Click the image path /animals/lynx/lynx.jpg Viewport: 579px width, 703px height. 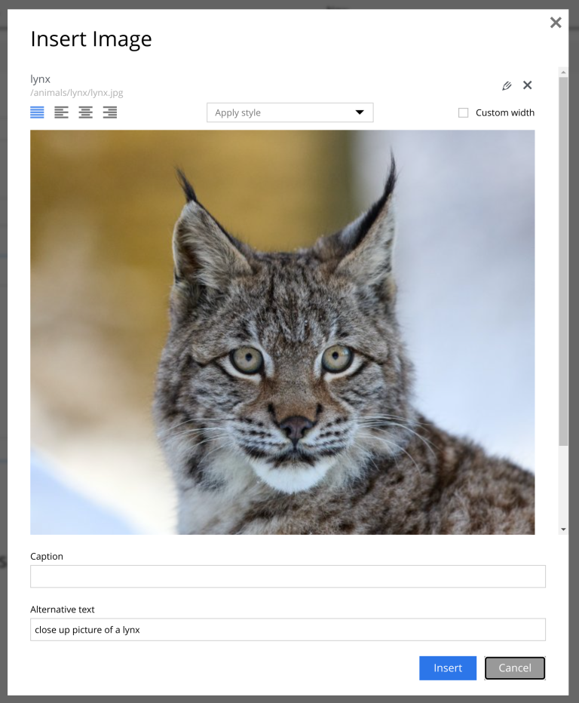point(77,93)
